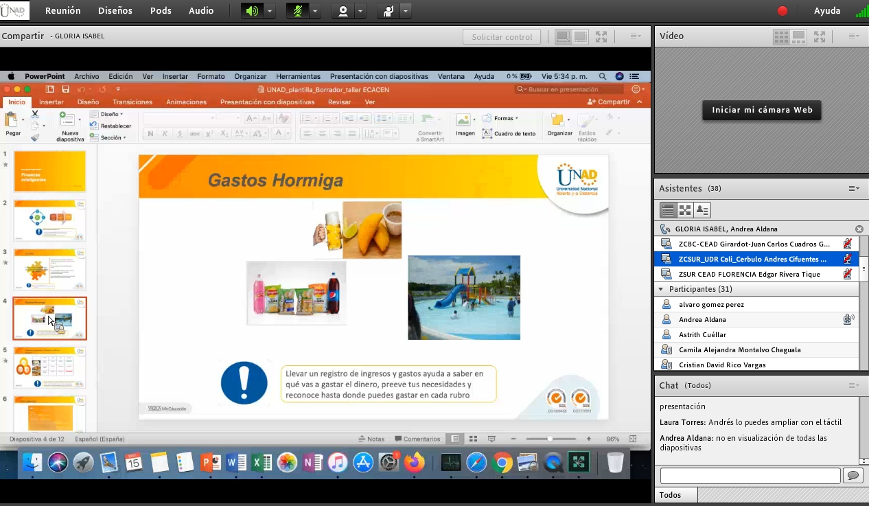Click the Formas shapes button
Image resolution: width=869 pixels, height=506 pixels.
pyautogui.click(x=500, y=118)
